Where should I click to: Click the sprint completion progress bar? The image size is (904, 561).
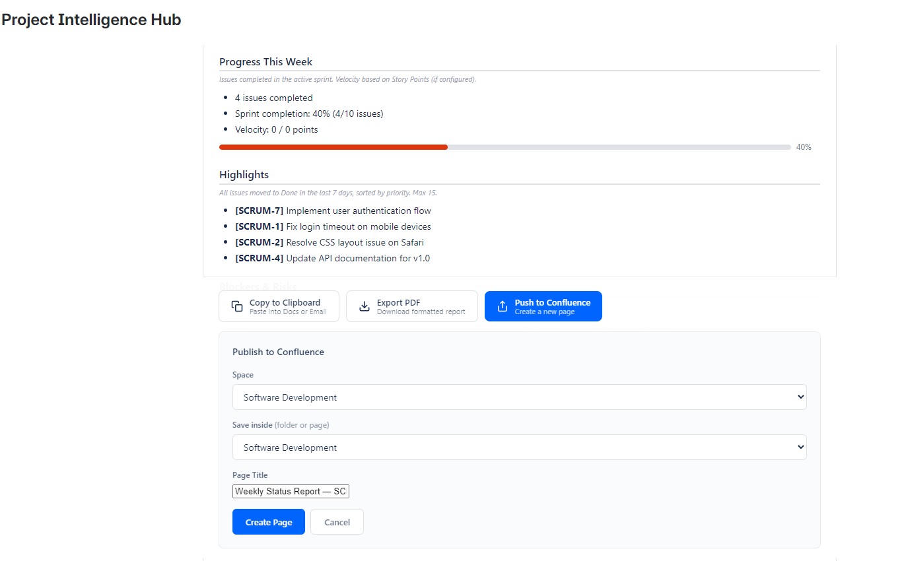coord(504,147)
